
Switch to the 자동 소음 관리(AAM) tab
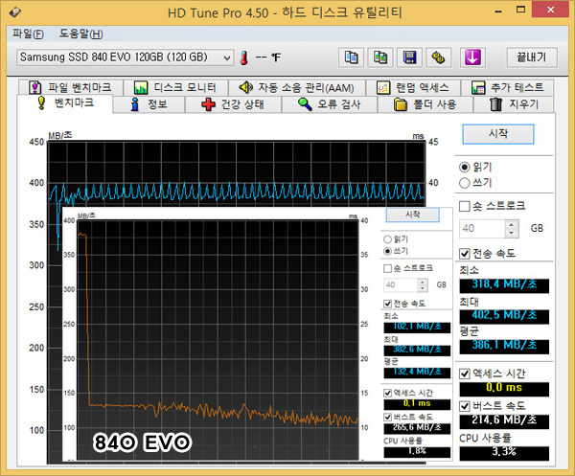(296, 87)
